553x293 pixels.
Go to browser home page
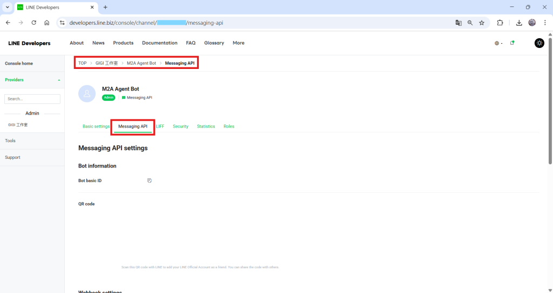click(x=46, y=23)
